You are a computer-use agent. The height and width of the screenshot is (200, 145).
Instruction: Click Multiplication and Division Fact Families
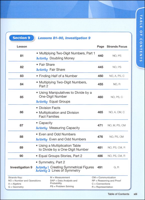pyautogui.click(x=58, y=114)
